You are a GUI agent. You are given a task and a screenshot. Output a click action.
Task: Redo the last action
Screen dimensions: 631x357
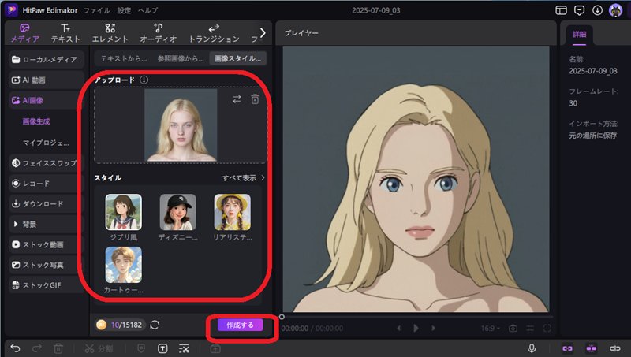click(37, 348)
